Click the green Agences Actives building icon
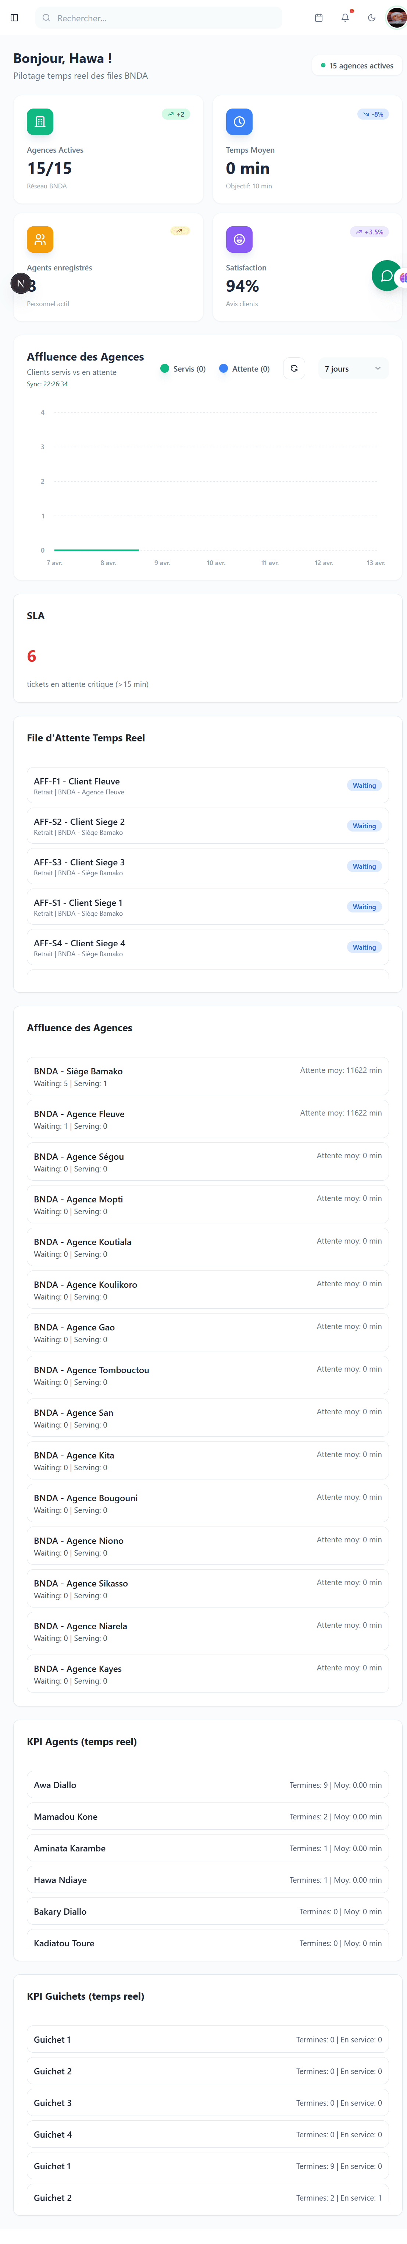This screenshot has height=2244, width=407. (40, 122)
